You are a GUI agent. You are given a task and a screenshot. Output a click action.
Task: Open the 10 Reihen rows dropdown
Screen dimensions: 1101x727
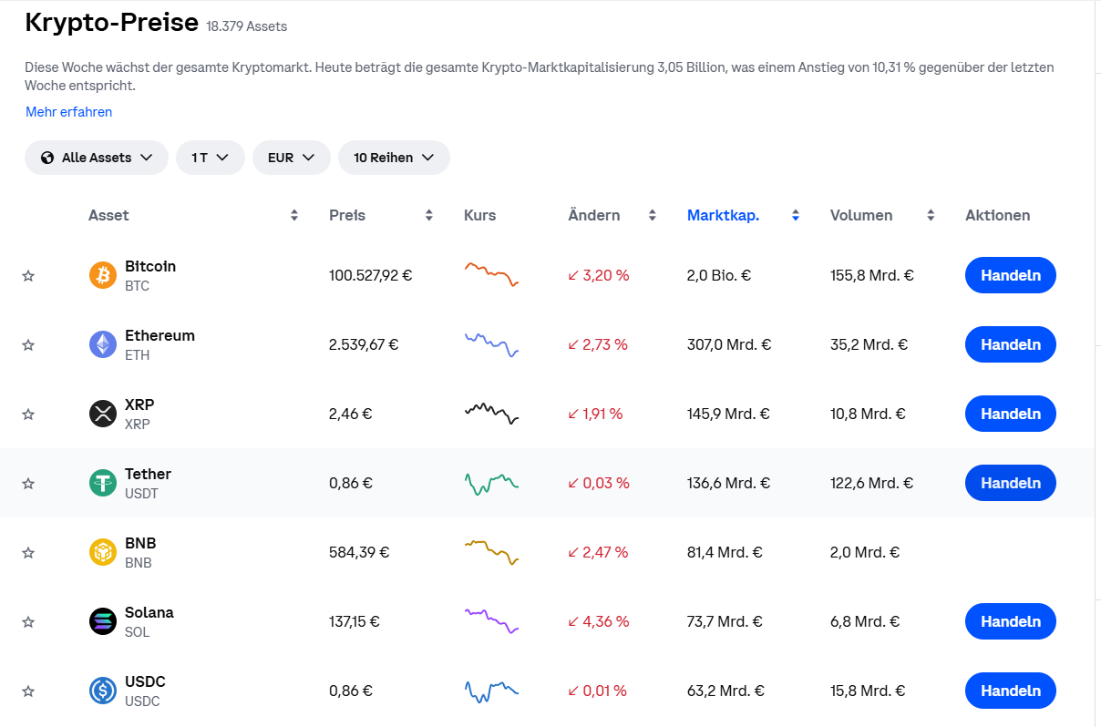click(394, 158)
